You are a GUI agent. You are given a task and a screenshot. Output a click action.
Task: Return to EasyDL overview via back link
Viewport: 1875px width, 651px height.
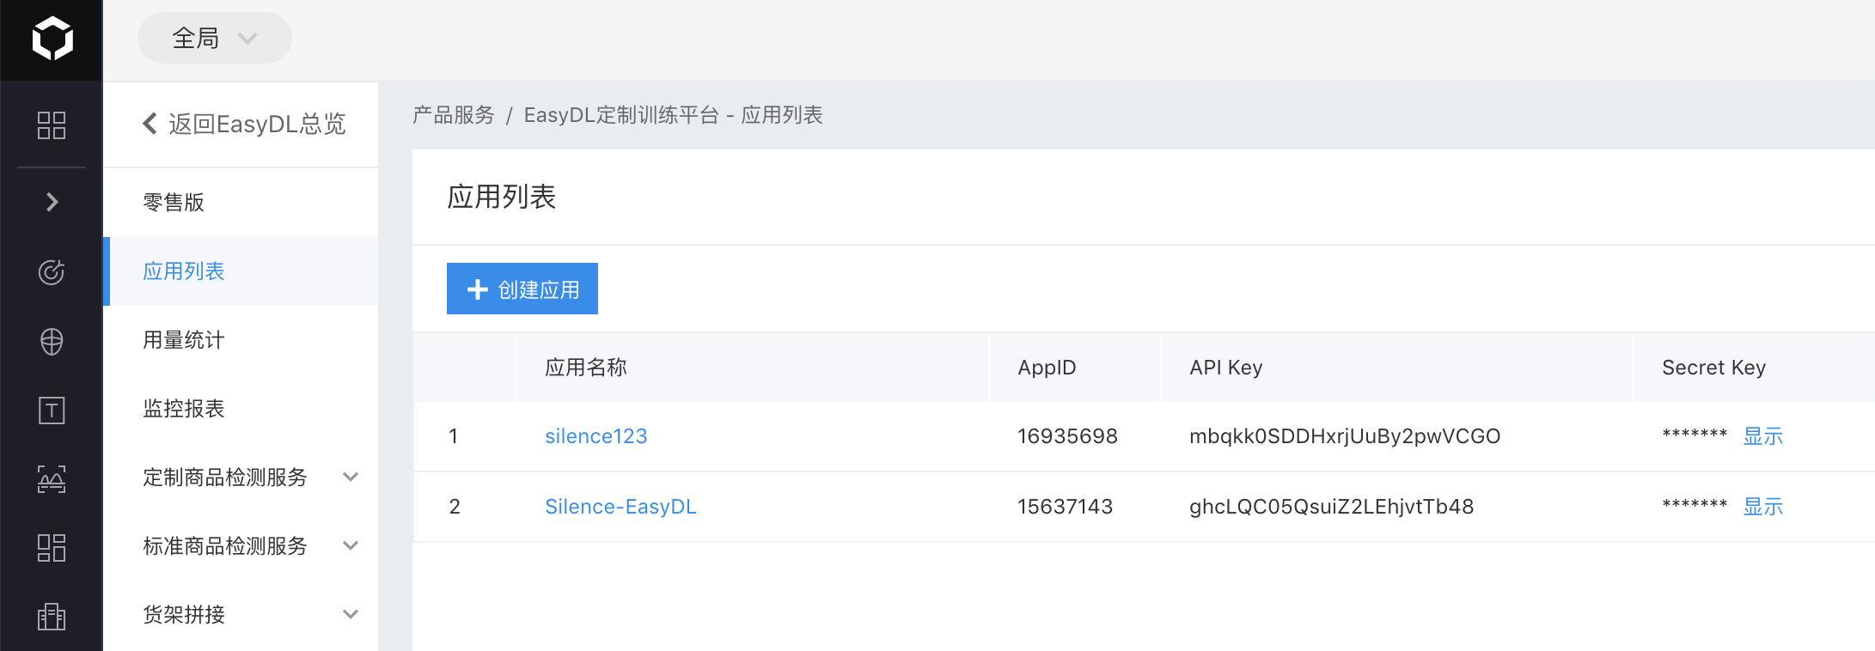click(244, 125)
